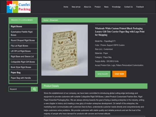Open the Knowledge section
Viewport: 156px width, 117px height.
tap(116, 7)
